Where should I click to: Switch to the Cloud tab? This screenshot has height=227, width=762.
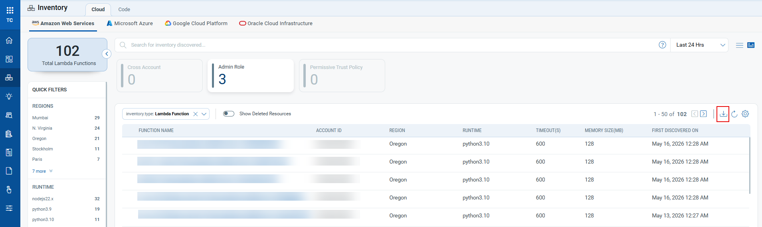tap(98, 10)
